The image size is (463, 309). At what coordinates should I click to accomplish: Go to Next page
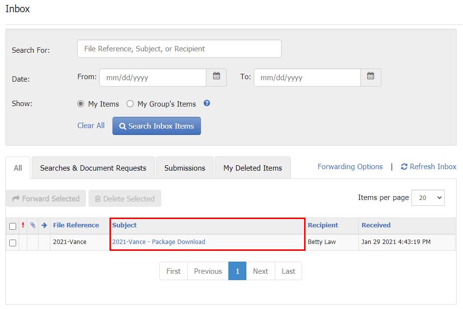[261, 271]
